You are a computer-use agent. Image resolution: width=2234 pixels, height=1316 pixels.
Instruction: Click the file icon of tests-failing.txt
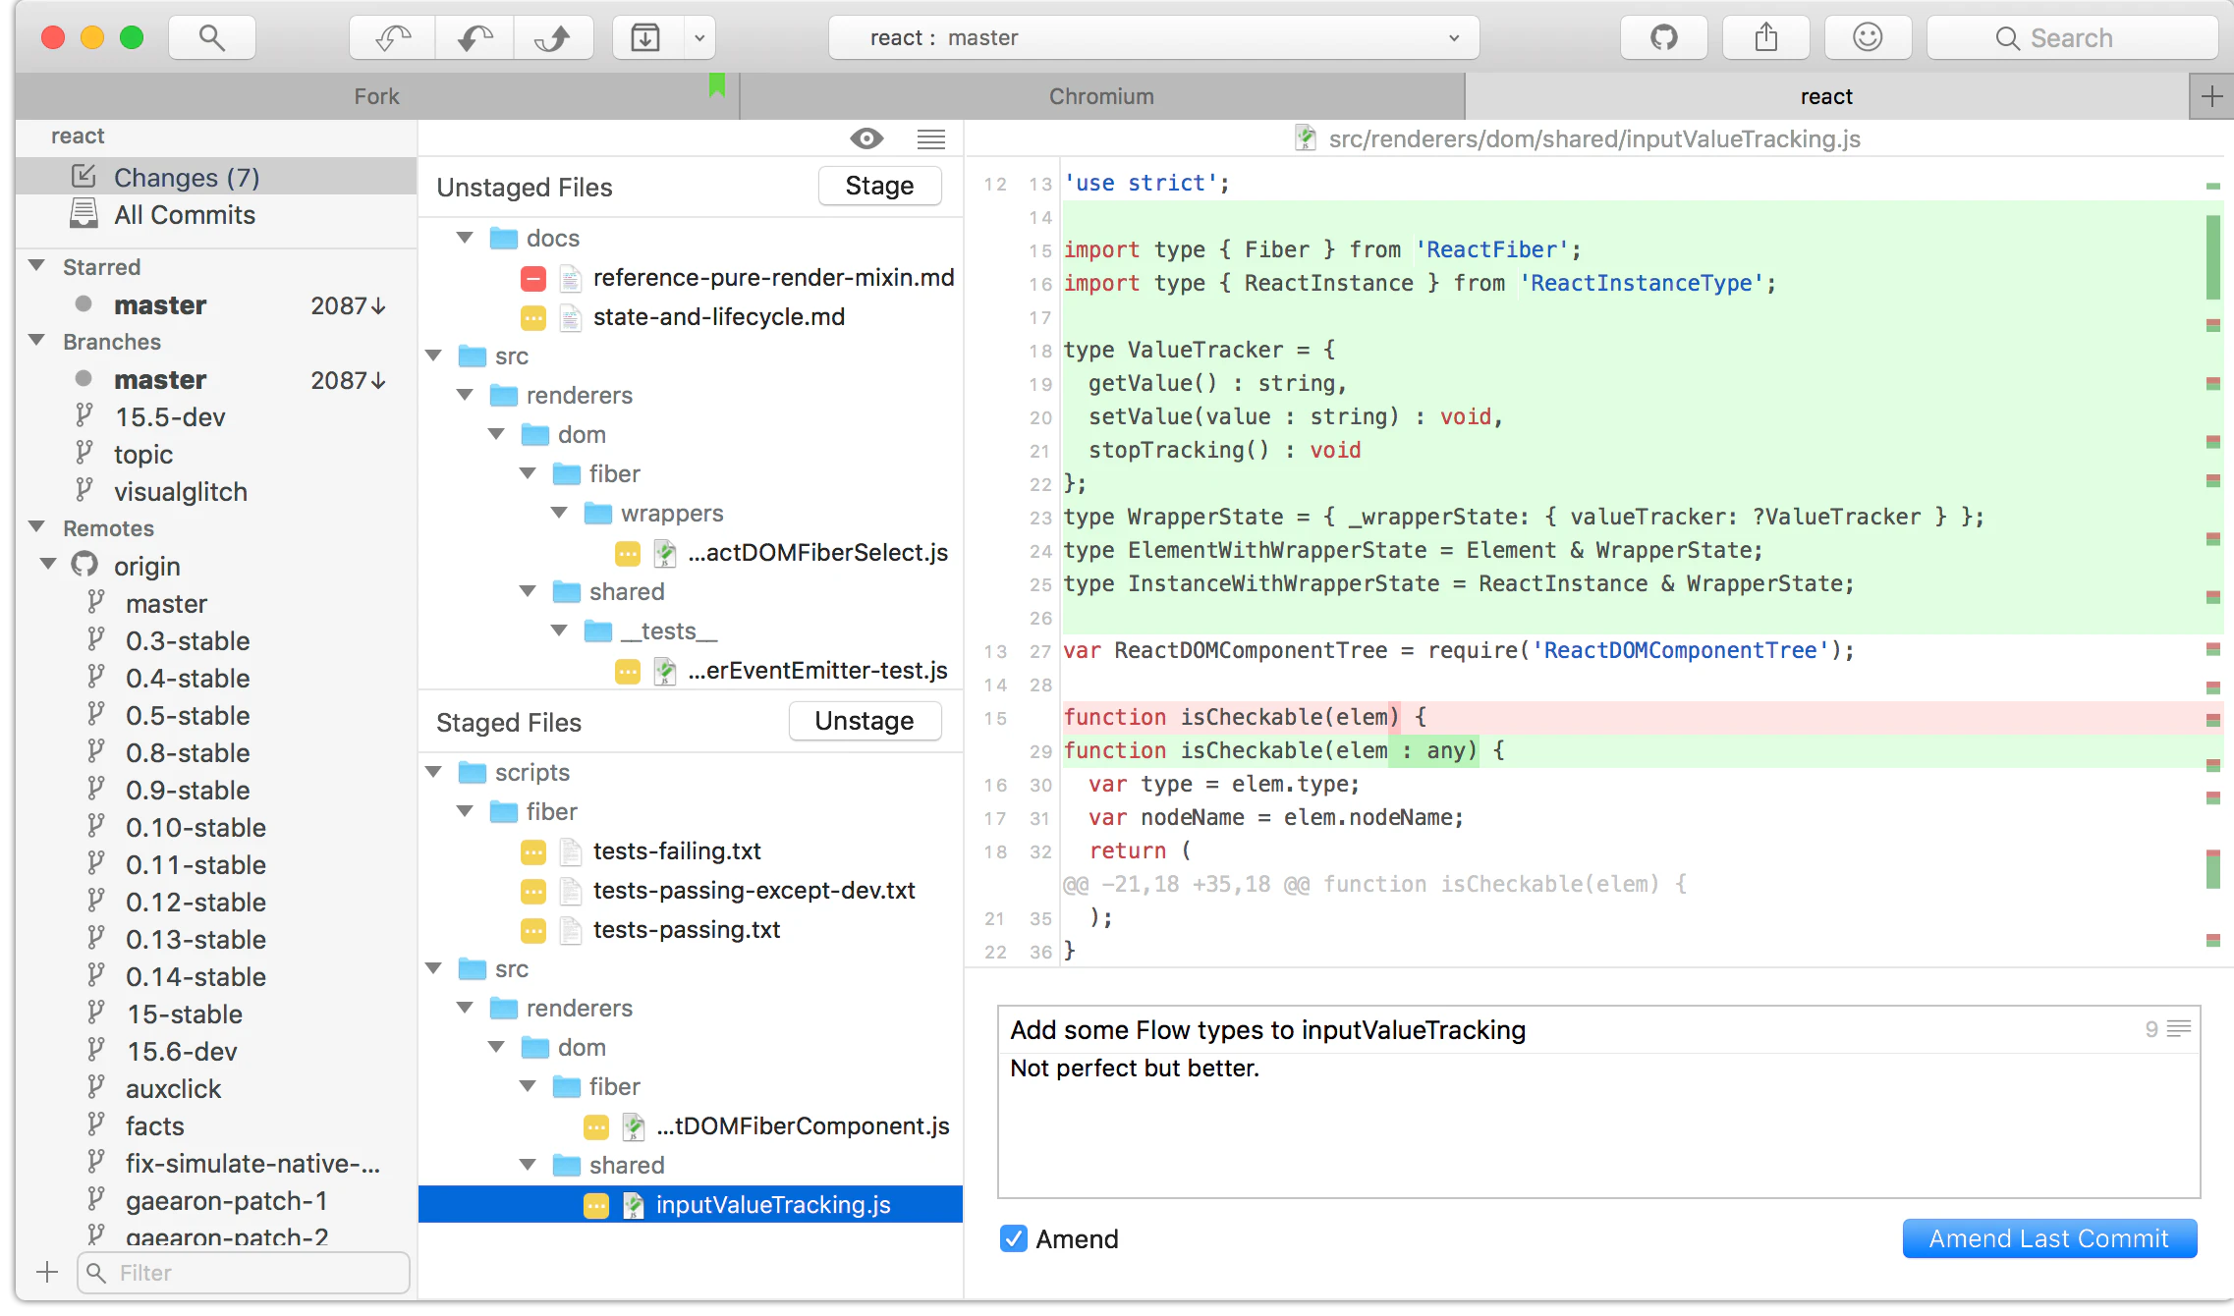coord(571,851)
